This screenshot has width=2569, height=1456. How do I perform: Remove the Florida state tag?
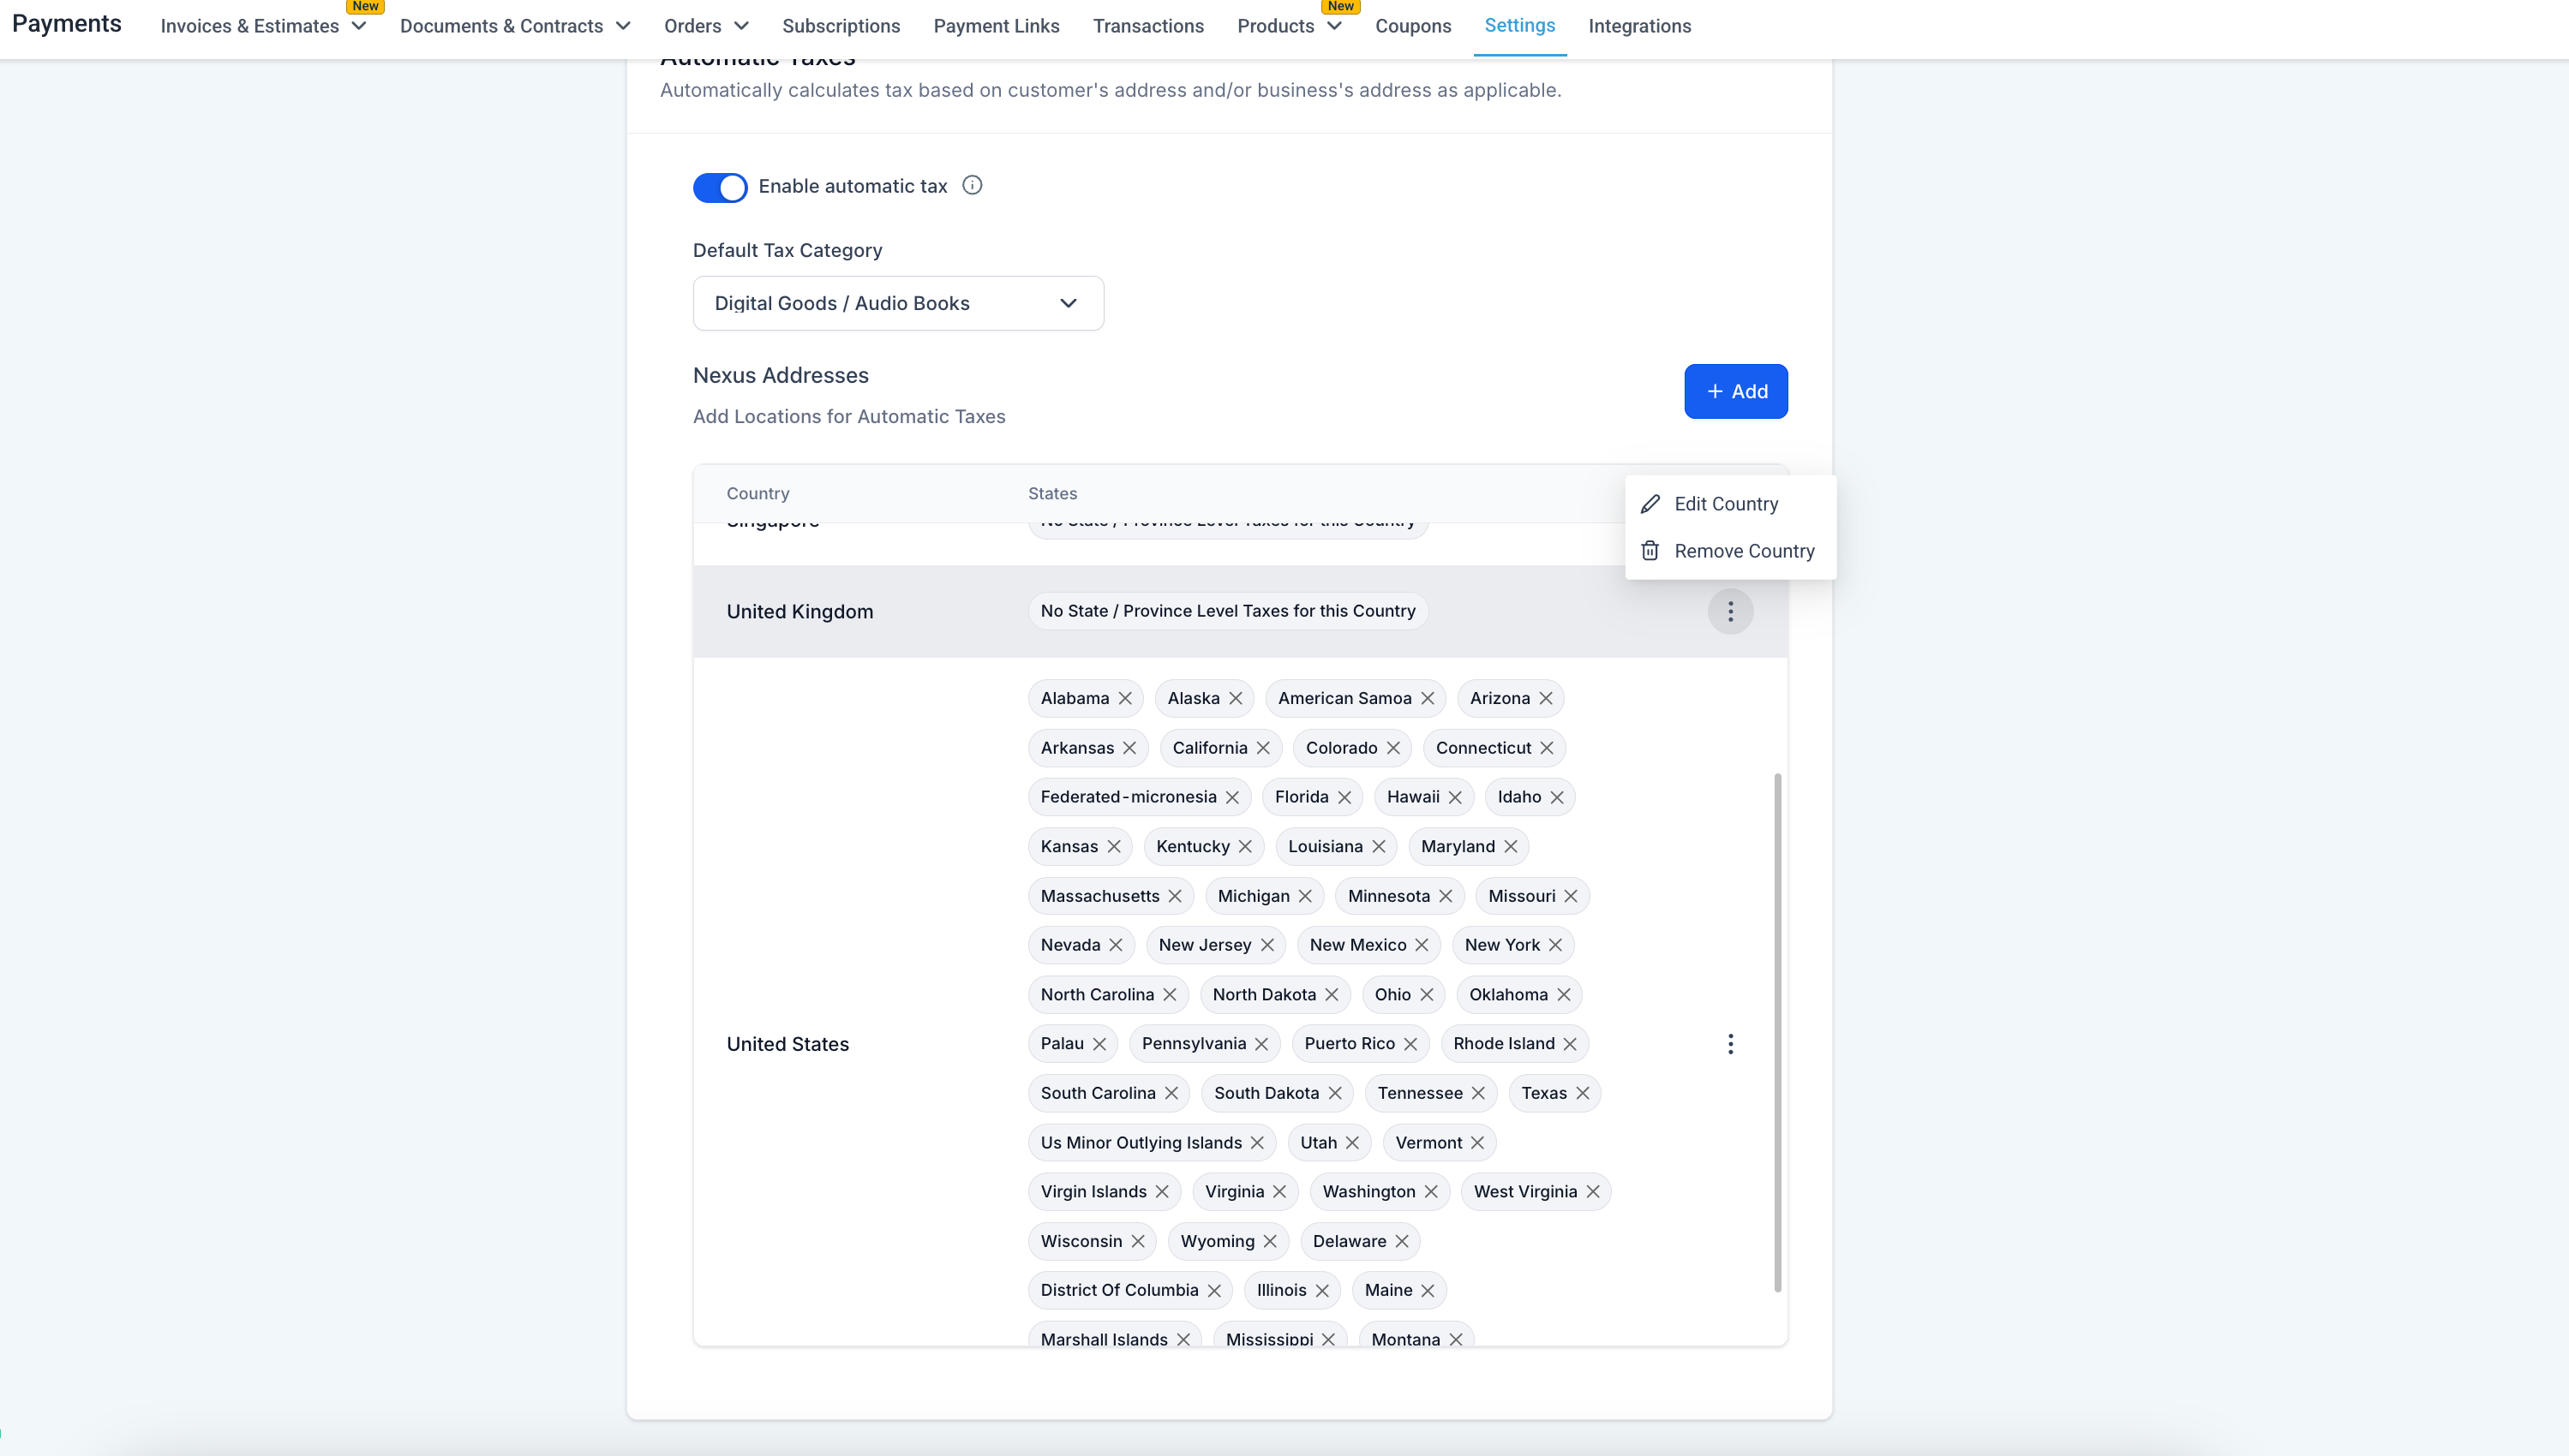[1344, 797]
